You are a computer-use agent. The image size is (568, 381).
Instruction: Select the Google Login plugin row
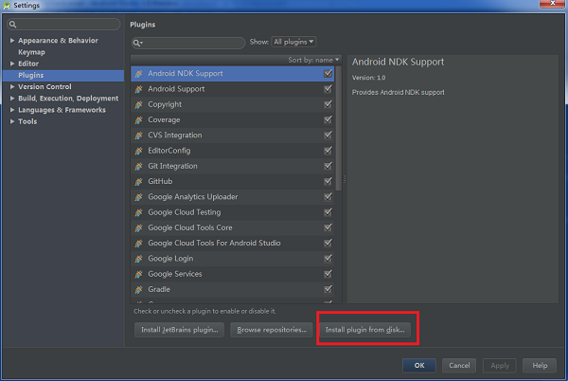click(233, 259)
